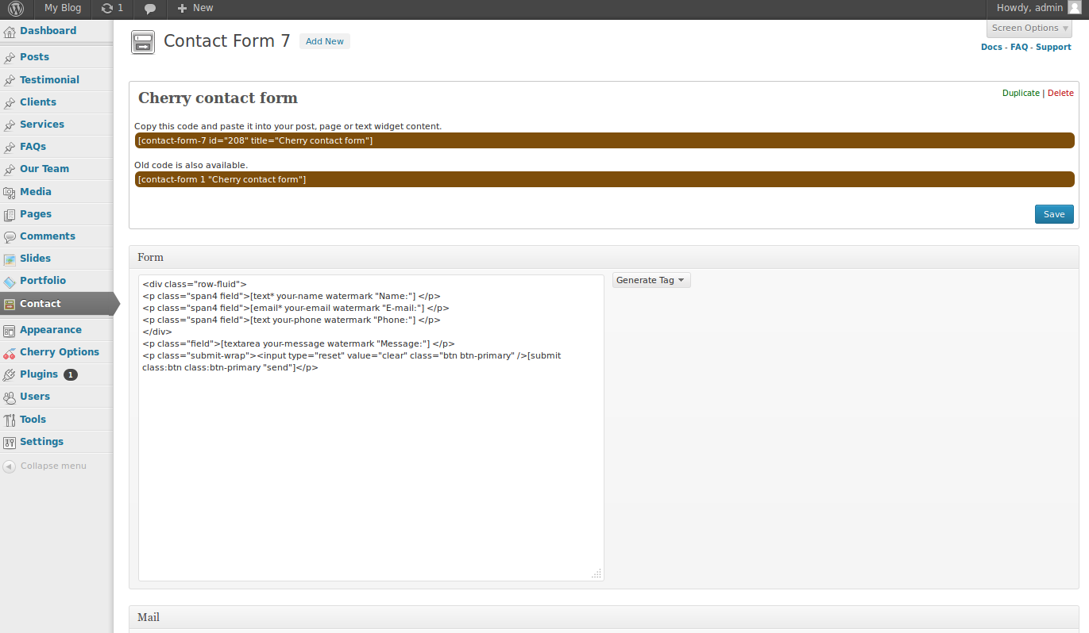Screen dimensions: 1089x633
Task: Open the Services menu item
Action: click(42, 124)
